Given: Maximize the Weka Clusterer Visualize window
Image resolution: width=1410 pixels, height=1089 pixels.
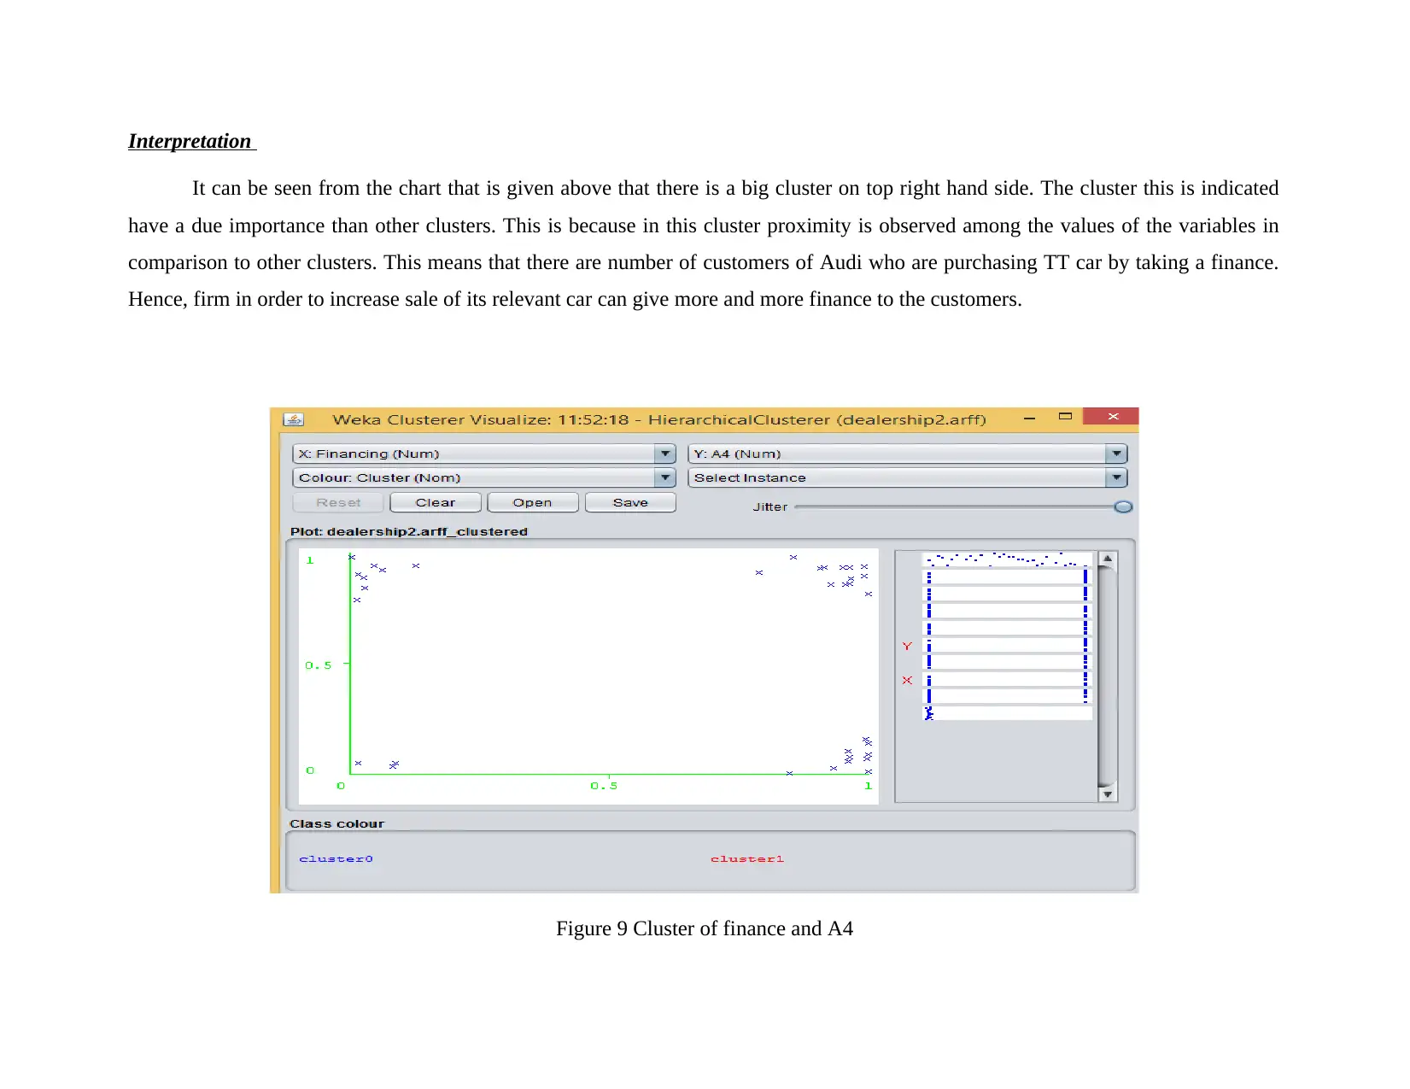Looking at the screenshot, I should click(x=1065, y=417).
